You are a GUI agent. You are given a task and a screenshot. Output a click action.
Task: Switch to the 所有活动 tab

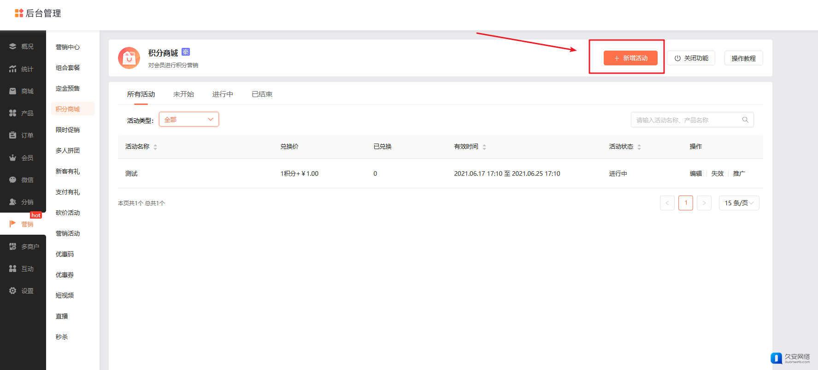click(141, 94)
